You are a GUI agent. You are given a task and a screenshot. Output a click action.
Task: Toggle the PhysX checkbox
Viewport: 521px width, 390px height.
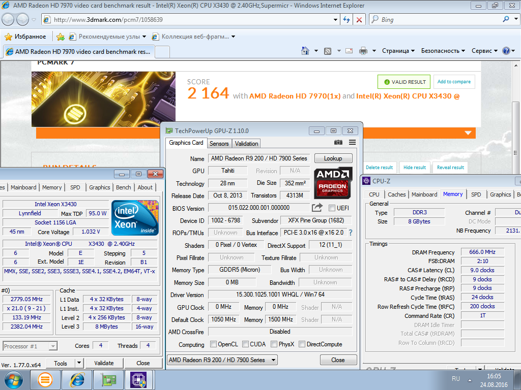pyautogui.click(x=274, y=344)
